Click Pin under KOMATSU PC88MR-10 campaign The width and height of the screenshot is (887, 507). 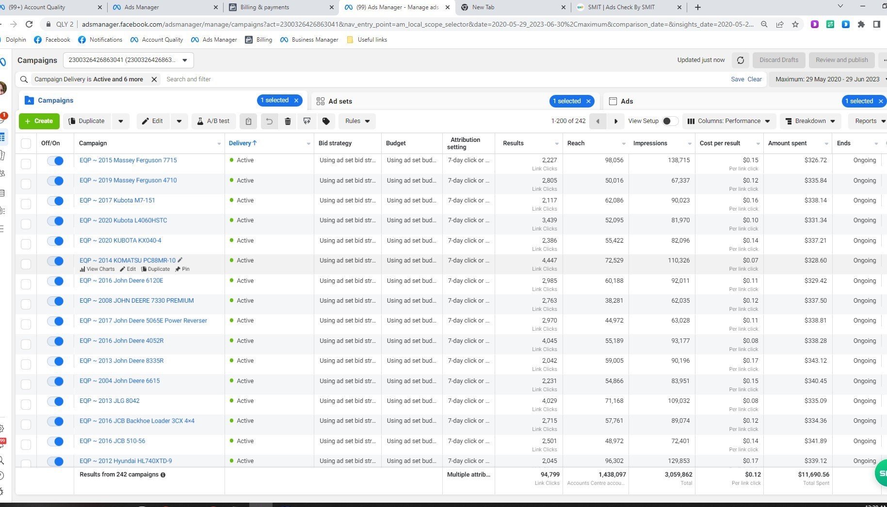point(182,269)
